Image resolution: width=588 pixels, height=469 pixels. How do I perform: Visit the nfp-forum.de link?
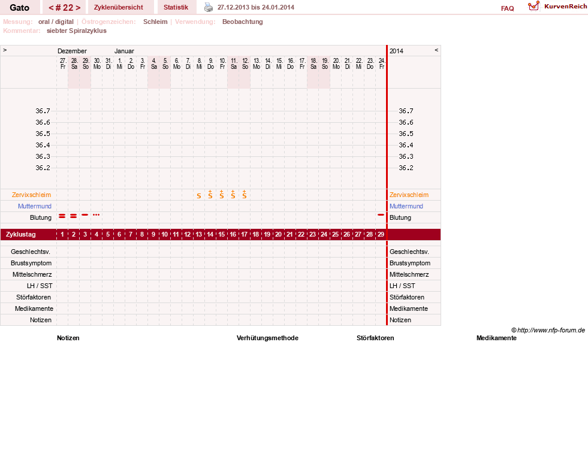pyautogui.click(x=551, y=330)
